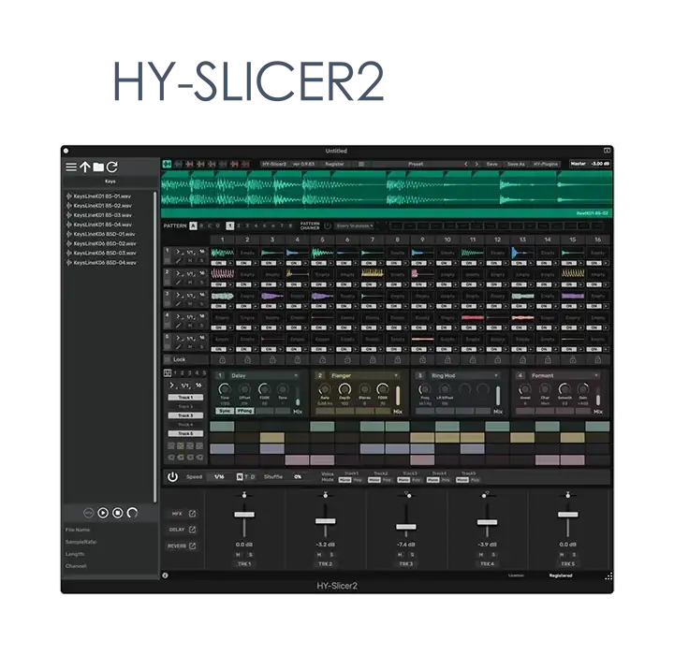Click step column header 9
This screenshot has width=674, height=655.
click(x=422, y=240)
